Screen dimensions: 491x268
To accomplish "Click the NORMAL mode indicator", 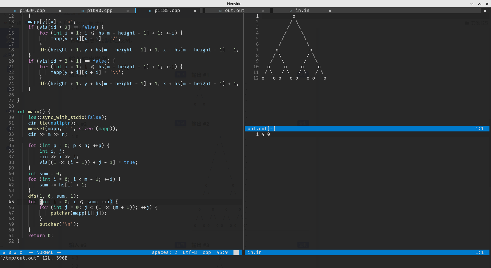I will click(x=45, y=252).
